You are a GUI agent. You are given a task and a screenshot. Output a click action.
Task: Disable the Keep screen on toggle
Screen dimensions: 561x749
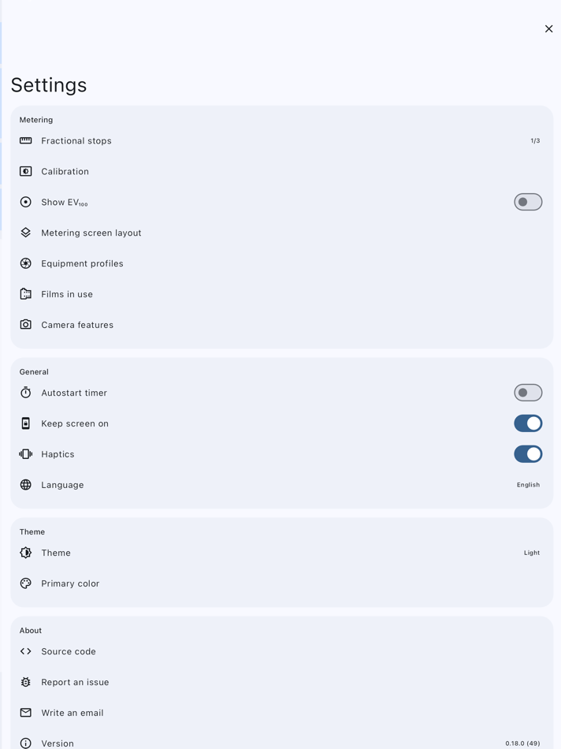click(x=528, y=423)
